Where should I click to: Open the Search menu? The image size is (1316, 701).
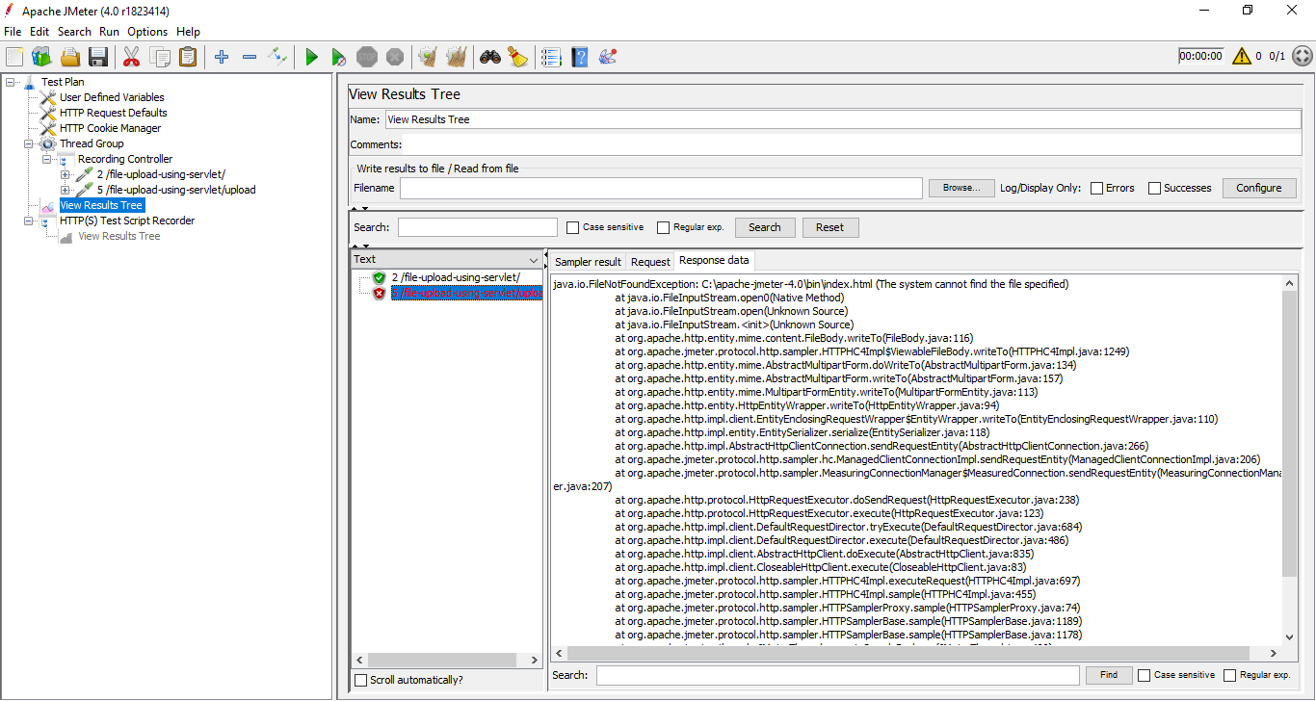click(74, 32)
